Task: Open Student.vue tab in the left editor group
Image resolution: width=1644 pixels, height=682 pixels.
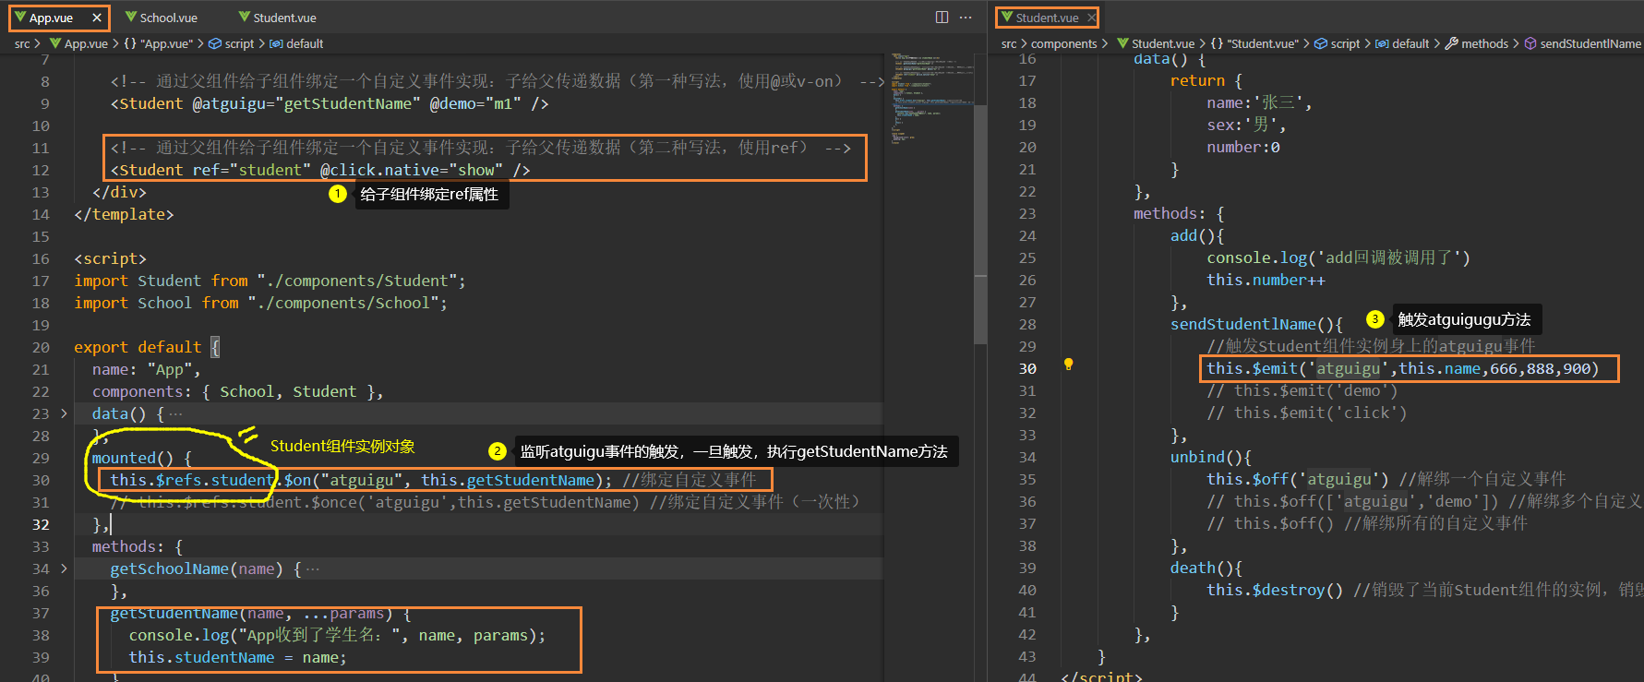Action: (277, 18)
